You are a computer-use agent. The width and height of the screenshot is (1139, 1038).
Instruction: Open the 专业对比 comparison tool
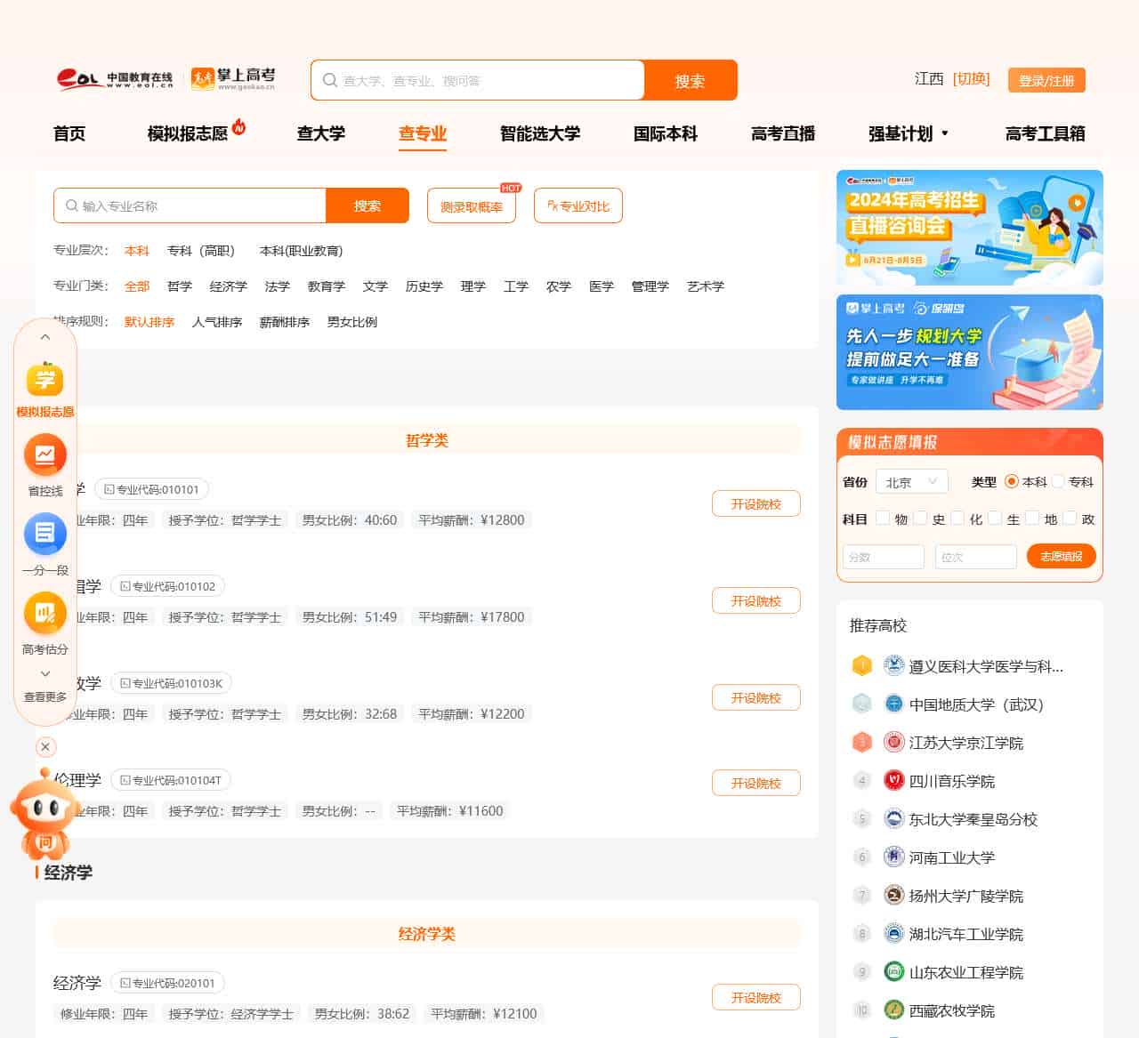click(x=578, y=205)
